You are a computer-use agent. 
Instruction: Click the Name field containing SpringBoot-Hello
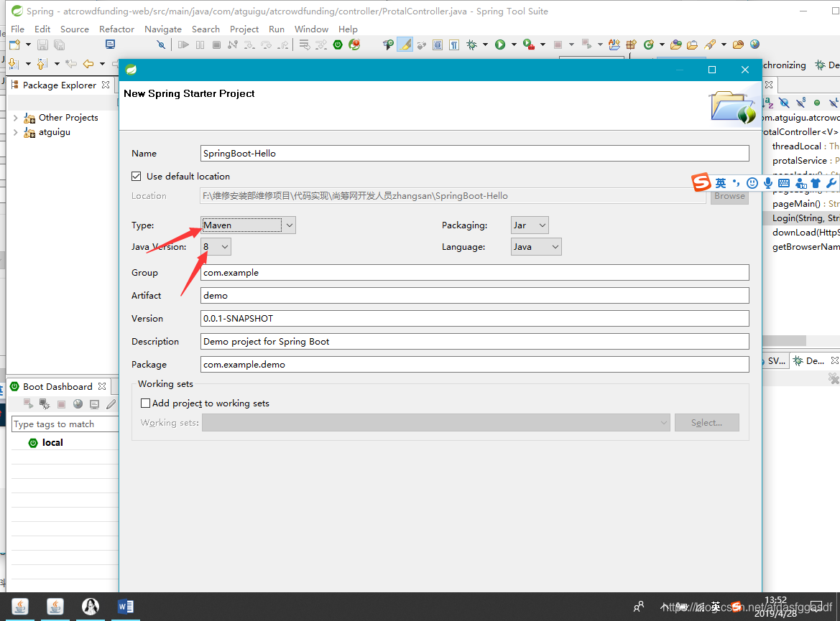pos(475,153)
